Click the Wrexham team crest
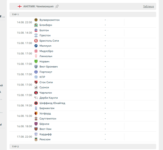163x150 pixels. (36, 139)
